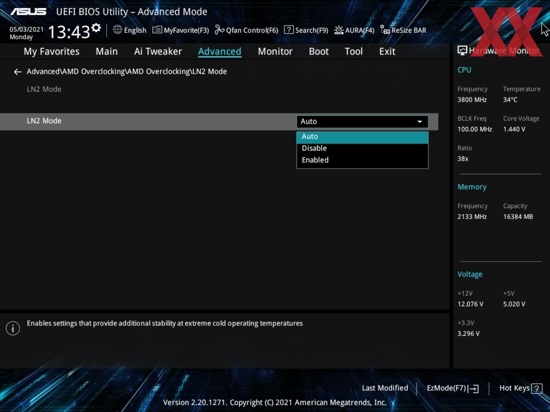Click the date 05/03/2021 Monday
Screen dimensions: 550x412
coord(26,33)
